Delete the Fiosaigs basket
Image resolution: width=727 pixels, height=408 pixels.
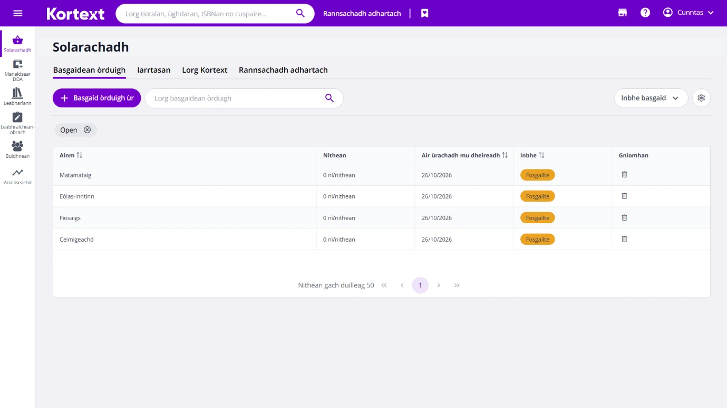tap(624, 218)
